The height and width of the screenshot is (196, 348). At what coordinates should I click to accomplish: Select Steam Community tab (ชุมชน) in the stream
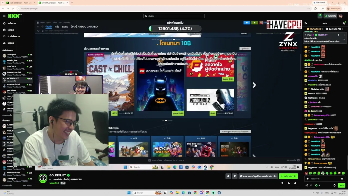click(x=65, y=27)
